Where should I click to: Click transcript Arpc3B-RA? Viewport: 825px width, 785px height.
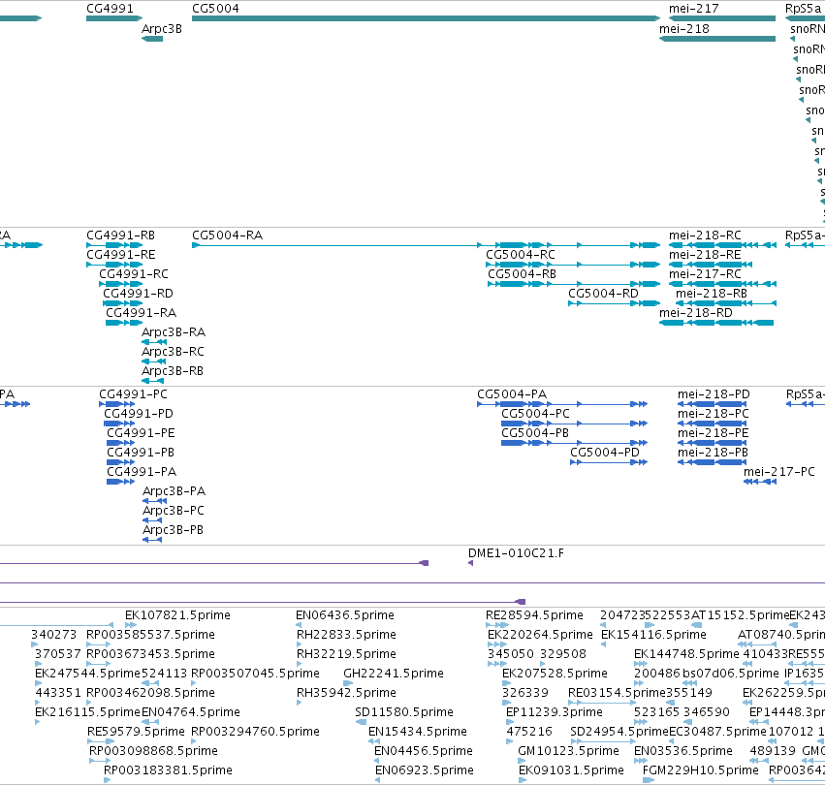(x=174, y=332)
